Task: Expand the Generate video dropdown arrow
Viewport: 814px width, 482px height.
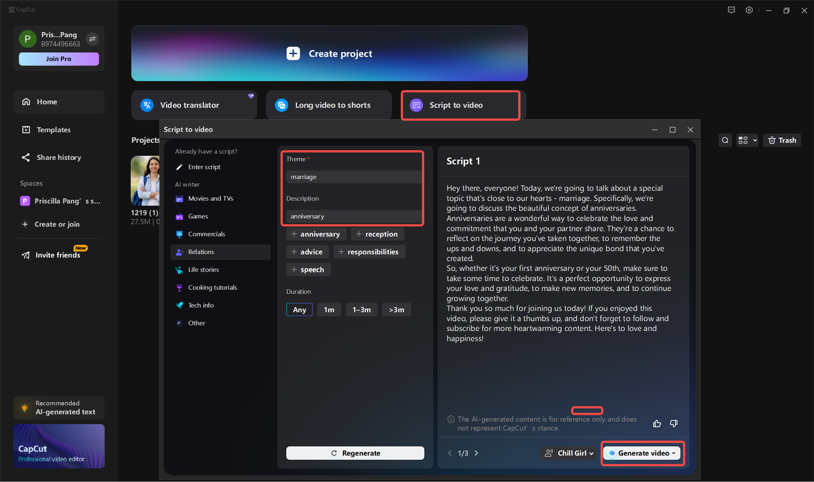Action: pyautogui.click(x=674, y=453)
